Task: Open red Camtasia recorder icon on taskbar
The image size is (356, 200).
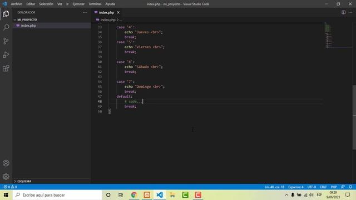Action: click(x=198, y=195)
